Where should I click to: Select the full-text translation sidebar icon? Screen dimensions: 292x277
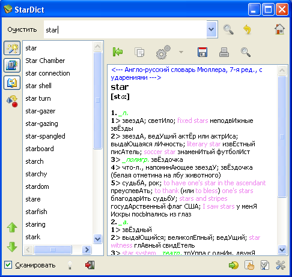point(12,83)
